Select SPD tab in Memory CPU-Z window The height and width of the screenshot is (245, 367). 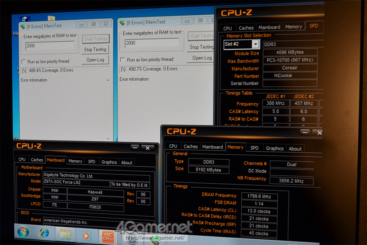[254, 148]
